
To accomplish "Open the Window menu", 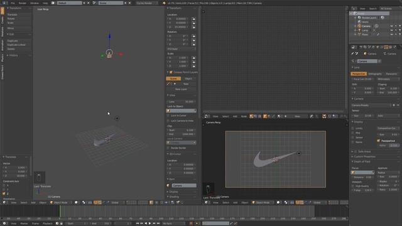I will click(34, 3).
